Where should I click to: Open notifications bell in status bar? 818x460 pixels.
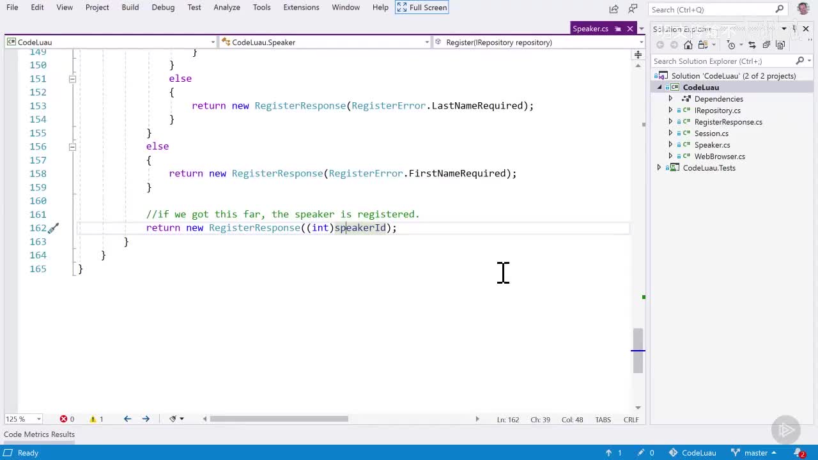800,452
